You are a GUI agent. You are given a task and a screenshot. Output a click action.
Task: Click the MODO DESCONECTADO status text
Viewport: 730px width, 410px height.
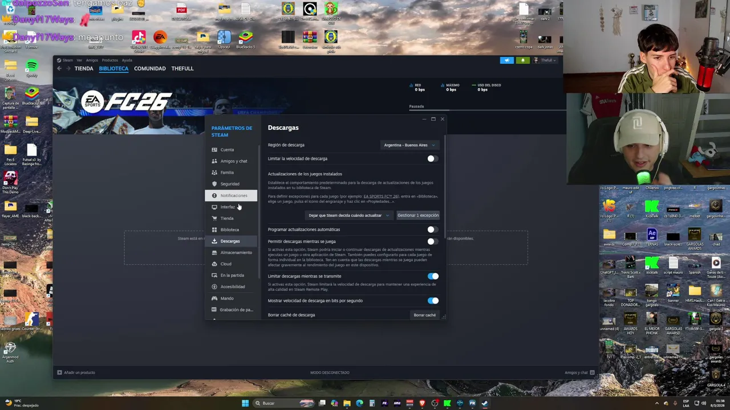[330, 372]
